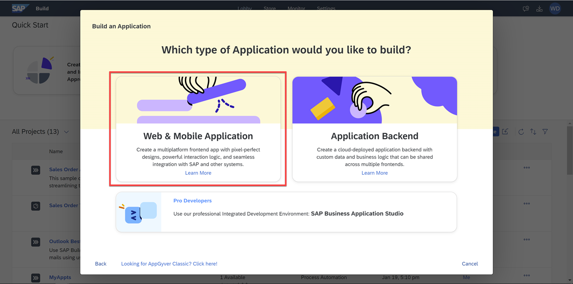Click the MyAppts project icon
Screen dimensions: 573x284
pyautogui.click(x=36, y=278)
